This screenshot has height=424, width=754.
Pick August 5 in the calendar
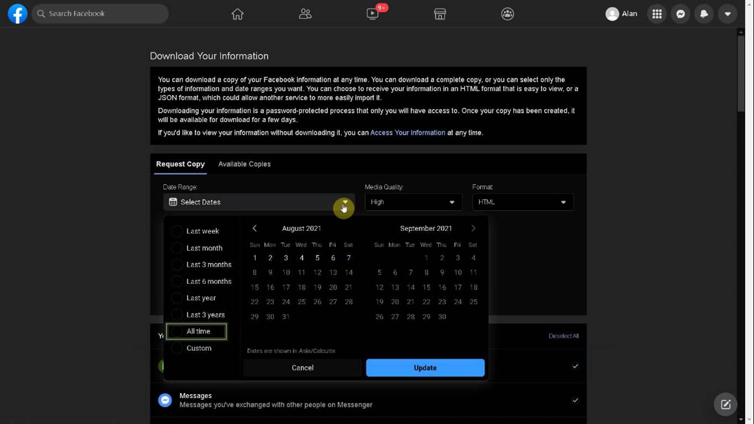pos(317,258)
